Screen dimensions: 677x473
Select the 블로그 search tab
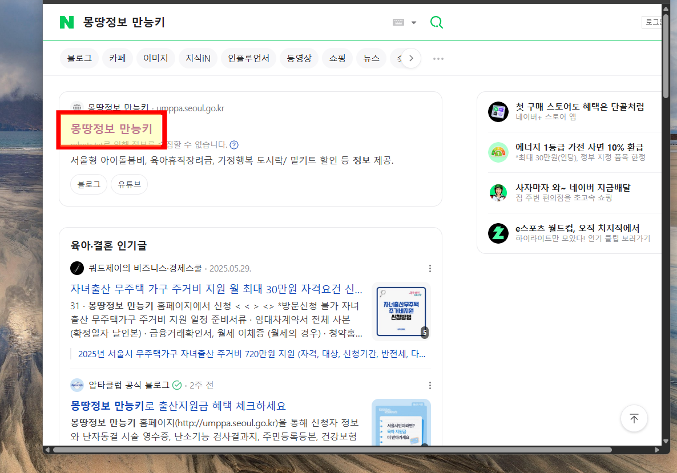[x=79, y=58]
